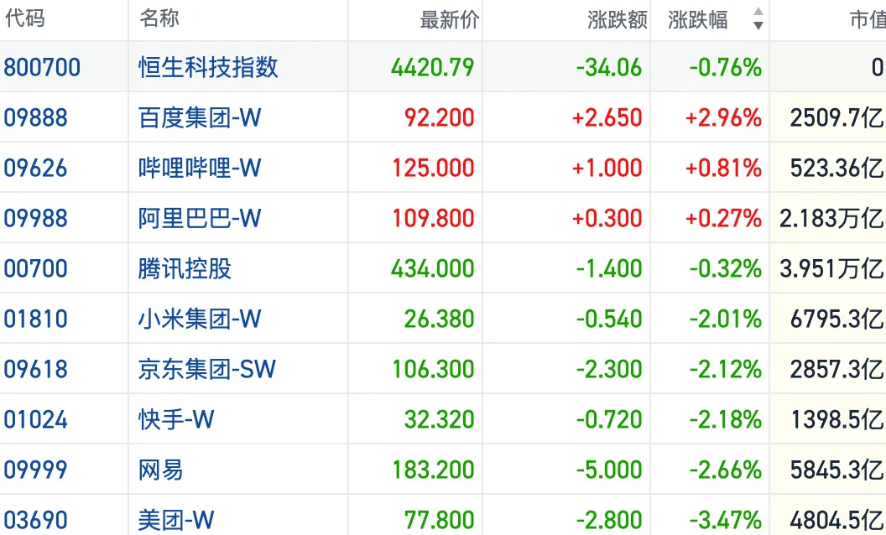Select the 2.183万亿 market cap cell
Viewport: 886px width, 535px height.
click(831, 219)
